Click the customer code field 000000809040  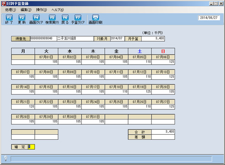point(43,38)
